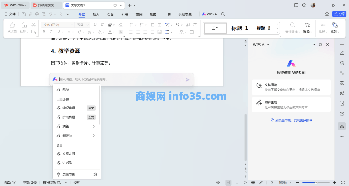Click the pen tool icon in the right sidebar
349x186 pixels.
pyautogui.click(x=342, y=53)
